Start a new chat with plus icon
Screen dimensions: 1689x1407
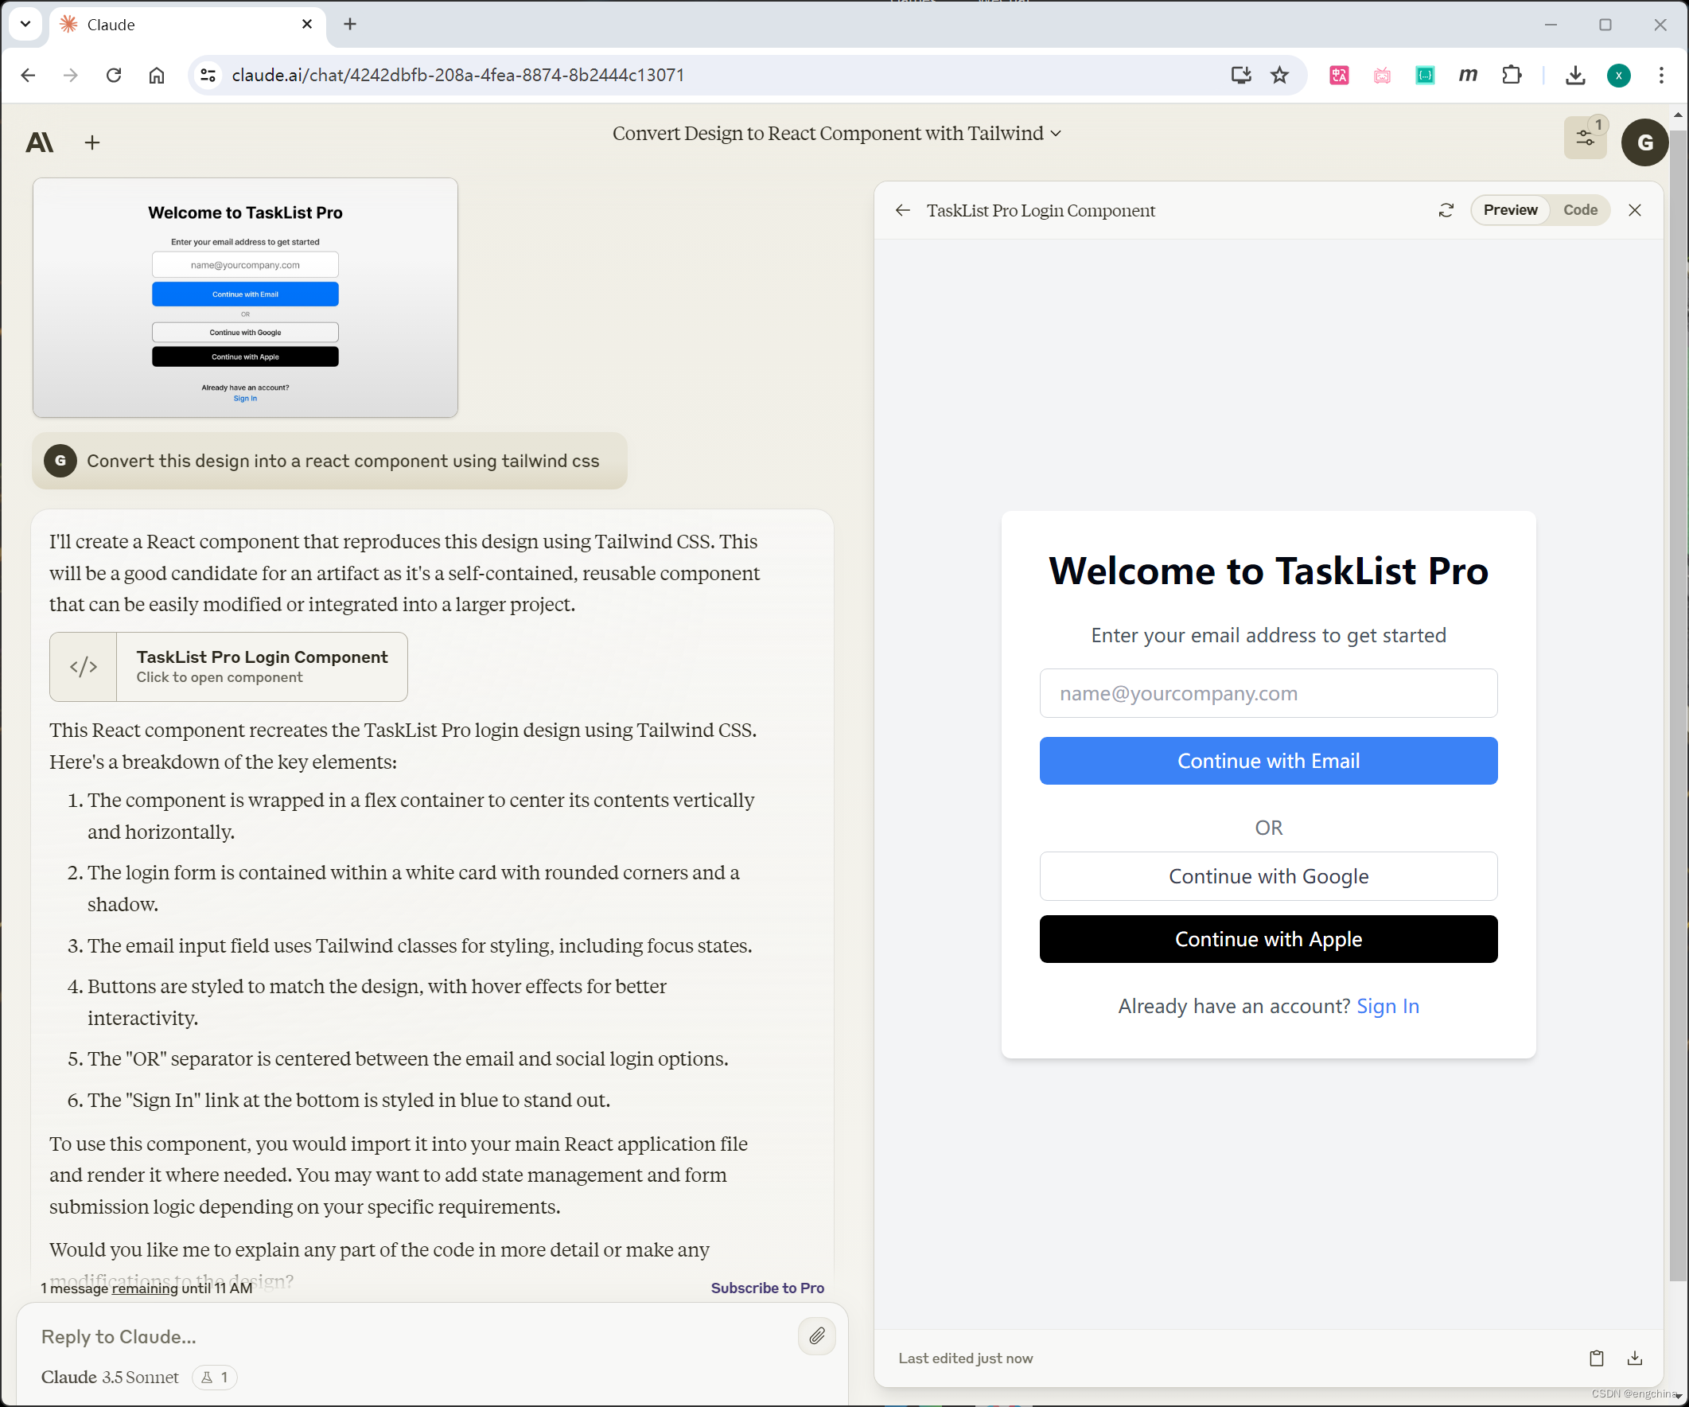coord(92,142)
